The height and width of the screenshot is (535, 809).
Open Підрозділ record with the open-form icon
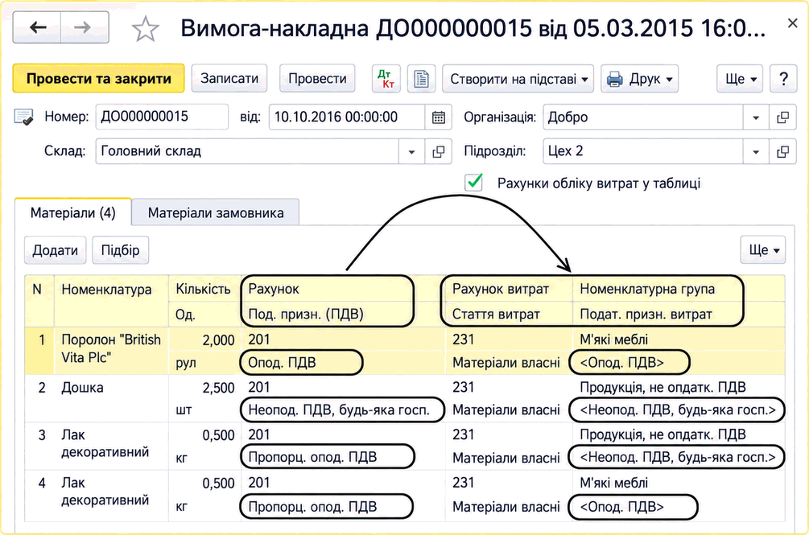point(782,151)
